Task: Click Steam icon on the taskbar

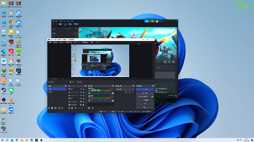Action: tap(31, 140)
